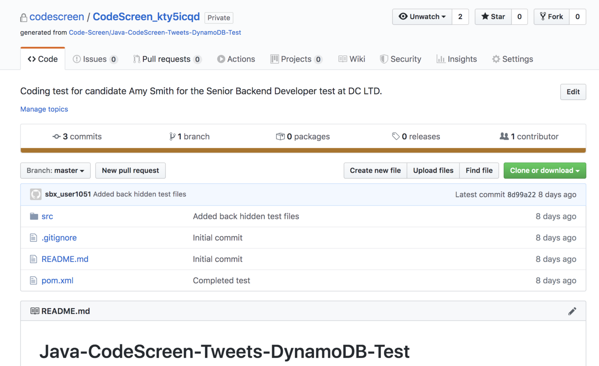Open the Insights tab
The height and width of the screenshot is (366, 599).
click(457, 59)
